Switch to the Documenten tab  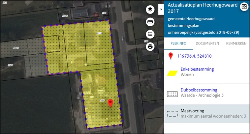[207, 43]
